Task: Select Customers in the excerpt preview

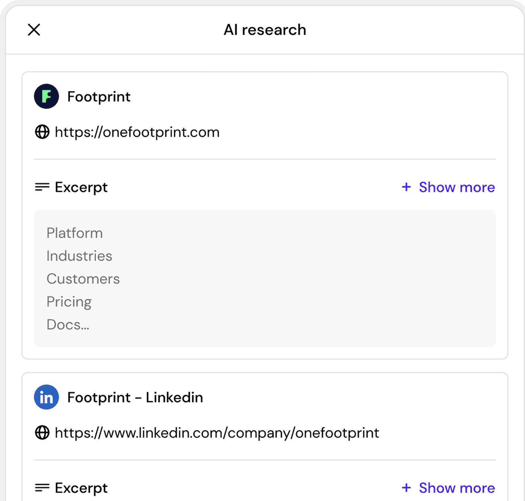Action: click(x=83, y=279)
